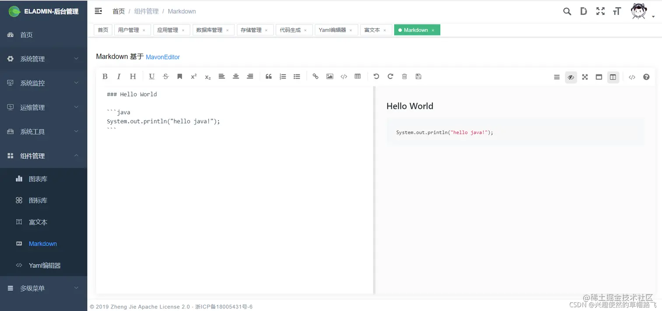This screenshot has height=311, width=662.
Task: Click into the Markdown source text area
Action: coord(234,190)
